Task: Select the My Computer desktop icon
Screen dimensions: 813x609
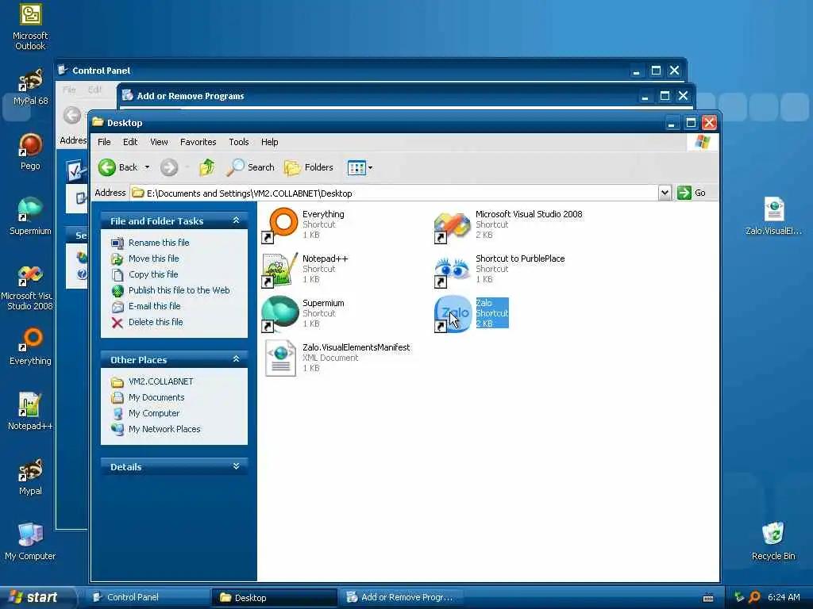Action: tap(30, 542)
